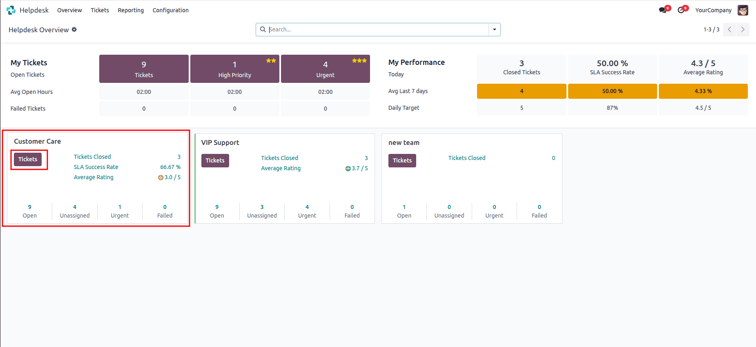Open the Configuration menu
756x347 pixels.
pos(171,10)
